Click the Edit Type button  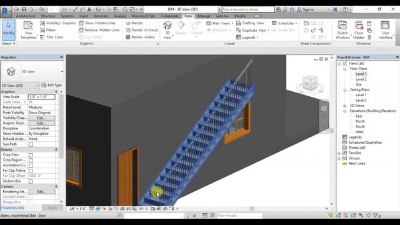tap(51, 85)
